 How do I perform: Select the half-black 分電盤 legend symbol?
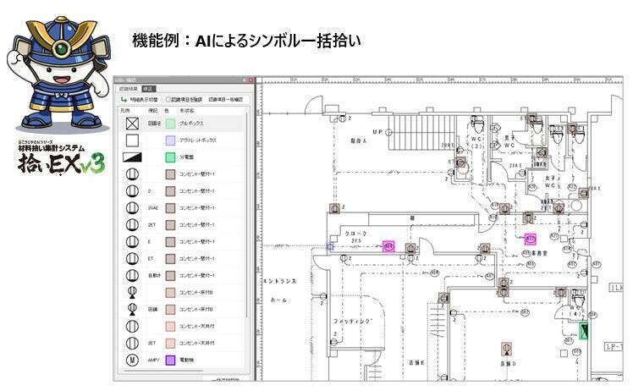pos(132,157)
